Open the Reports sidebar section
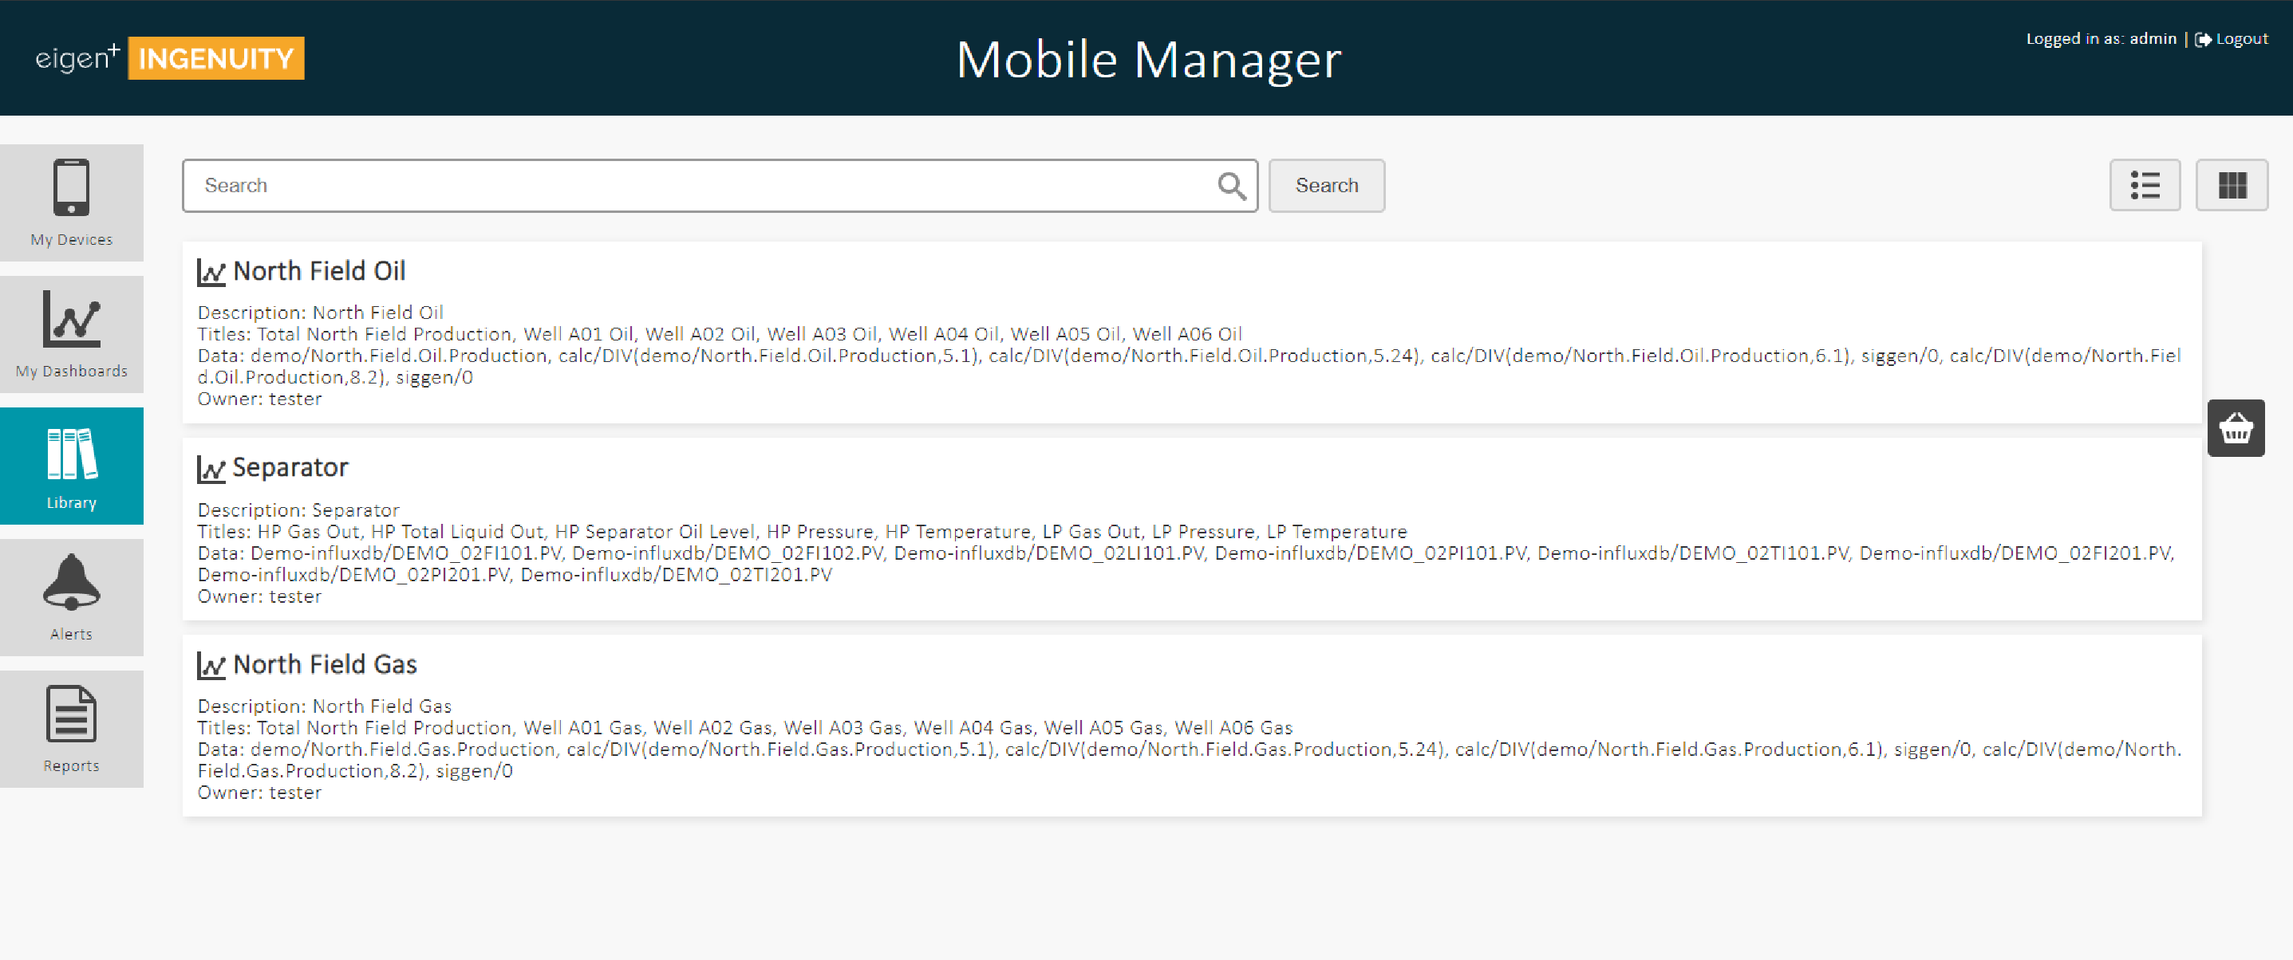The height and width of the screenshot is (960, 2293). tap(71, 730)
